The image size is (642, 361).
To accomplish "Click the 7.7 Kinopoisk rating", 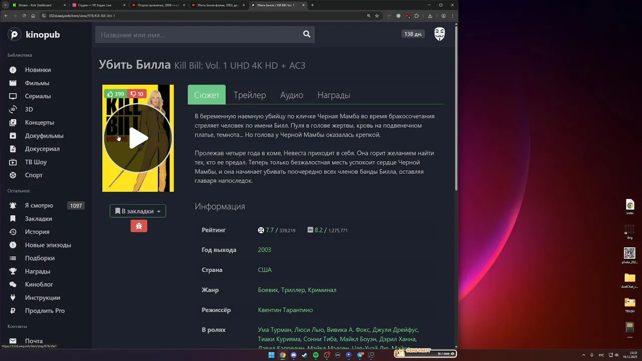I will coord(270,230).
